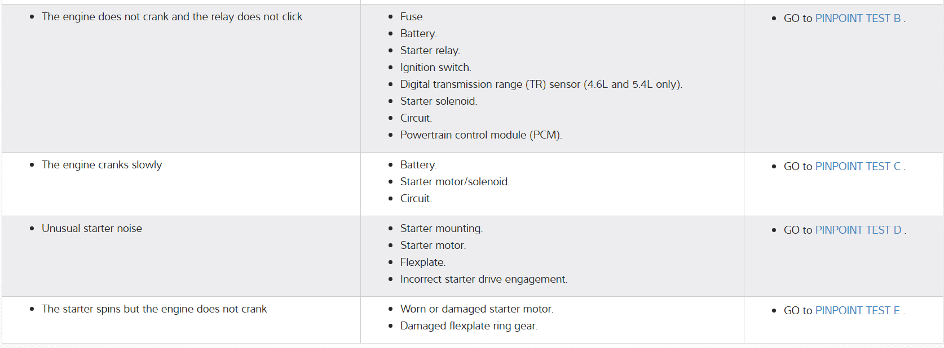Screen dimensions: 944x348
Task: Click "engine does not crank and relay does not click"
Action: coord(172,17)
